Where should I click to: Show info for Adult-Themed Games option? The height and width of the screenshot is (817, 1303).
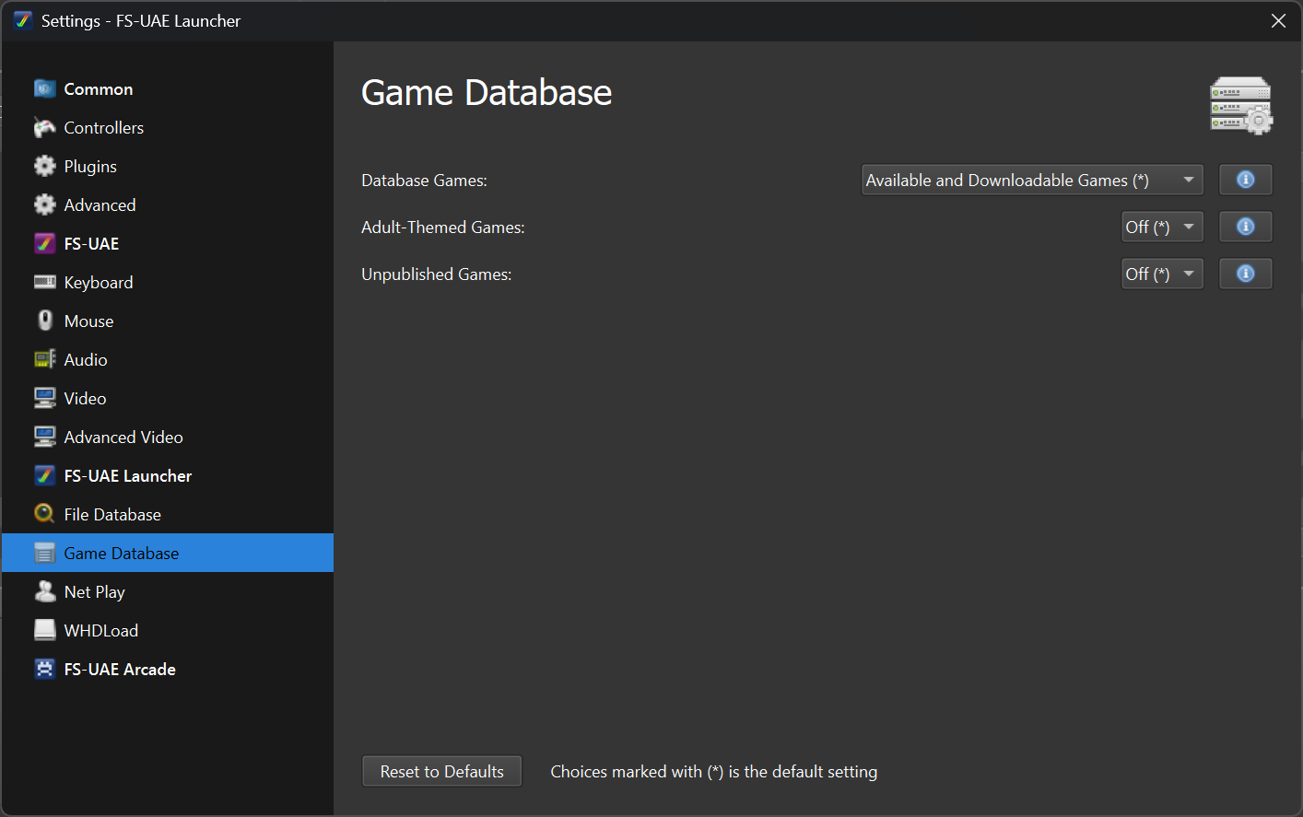1245,227
